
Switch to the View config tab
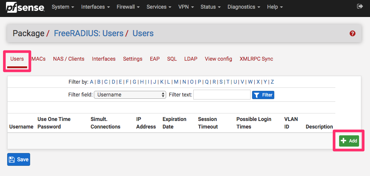(x=219, y=59)
